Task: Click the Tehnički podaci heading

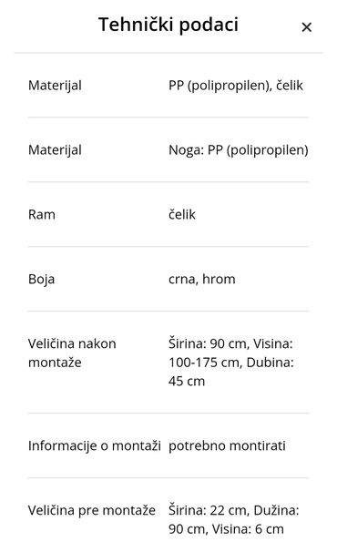Action: click(168, 25)
